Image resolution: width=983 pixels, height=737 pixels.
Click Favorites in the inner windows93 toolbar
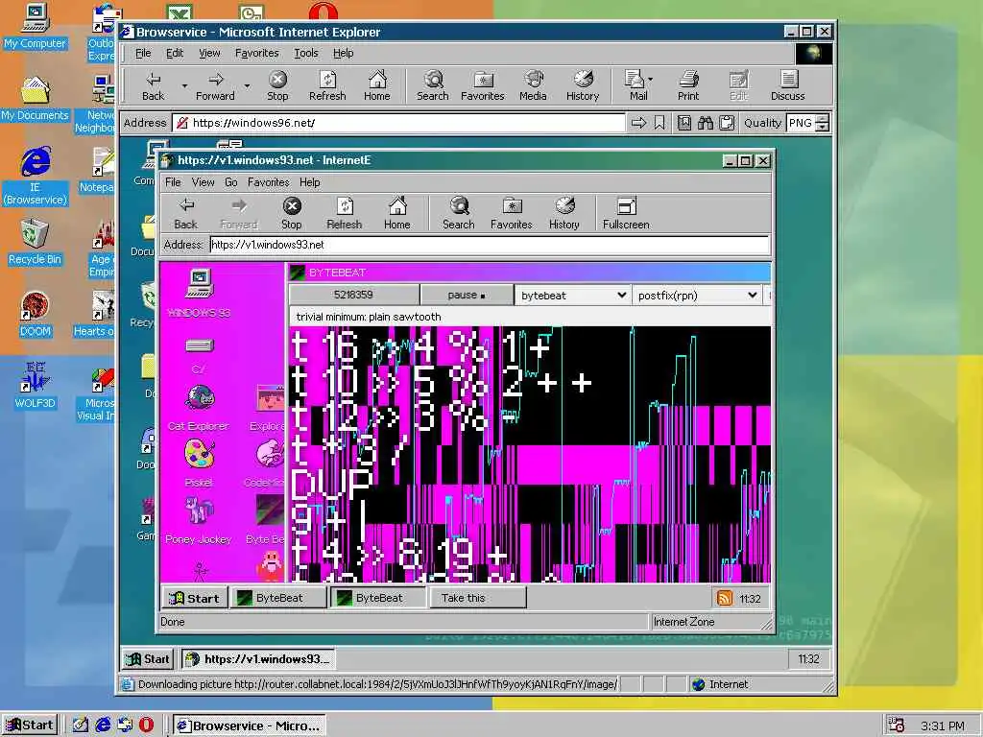pyautogui.click(x=512, y=214)
